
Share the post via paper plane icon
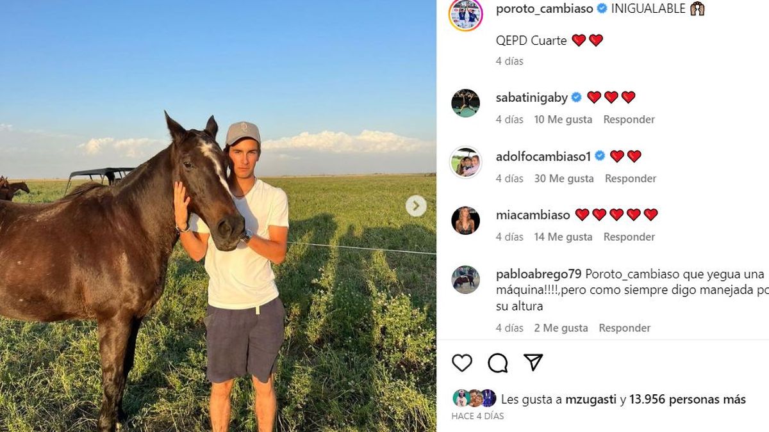click(533, 362)
